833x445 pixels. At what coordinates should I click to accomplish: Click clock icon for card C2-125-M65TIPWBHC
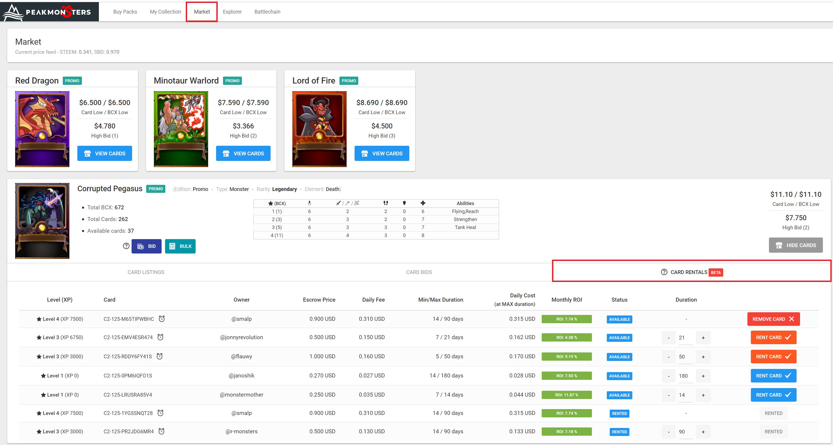tap(162, 319)
